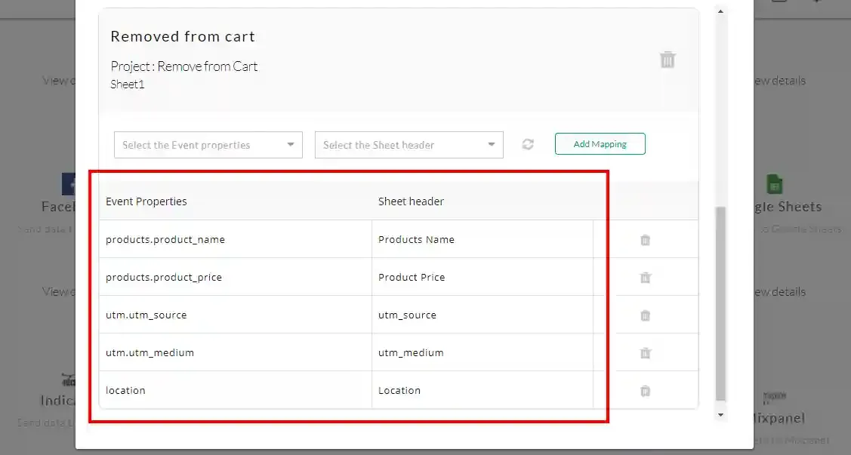
Task: Click the Google Sheets icon behind the dialog
Action: click(775, 184)
